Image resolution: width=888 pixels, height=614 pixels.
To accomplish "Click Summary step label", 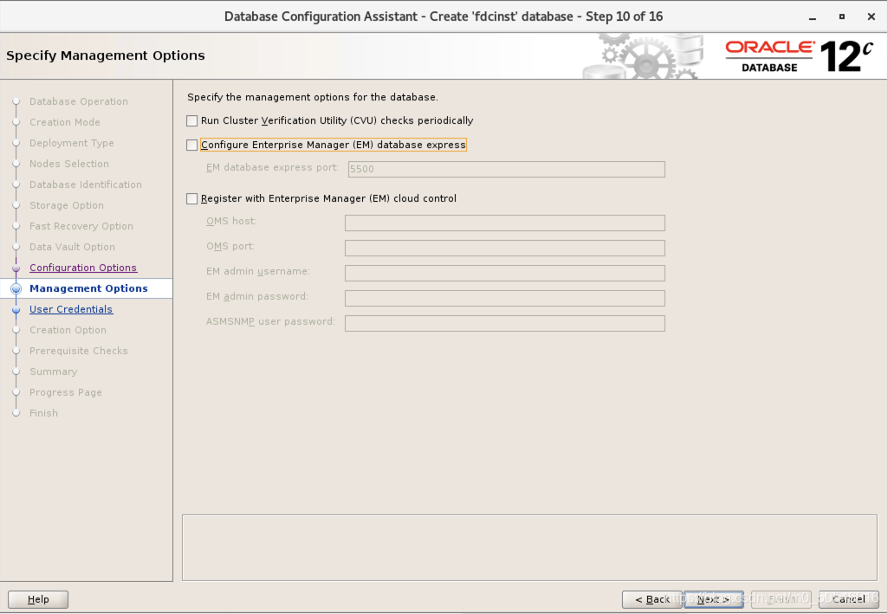I will pos(53,372).
